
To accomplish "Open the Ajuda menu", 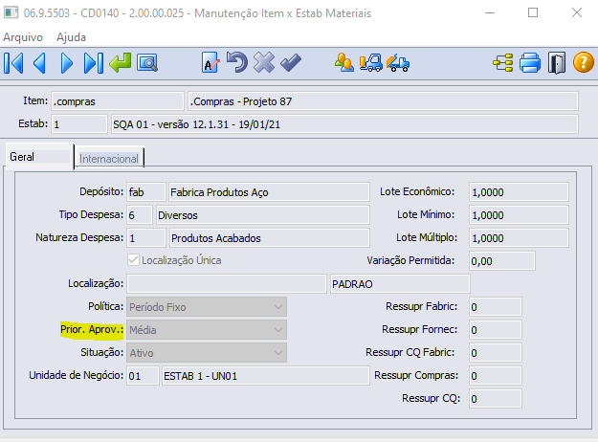I will (x=71, y=37).
